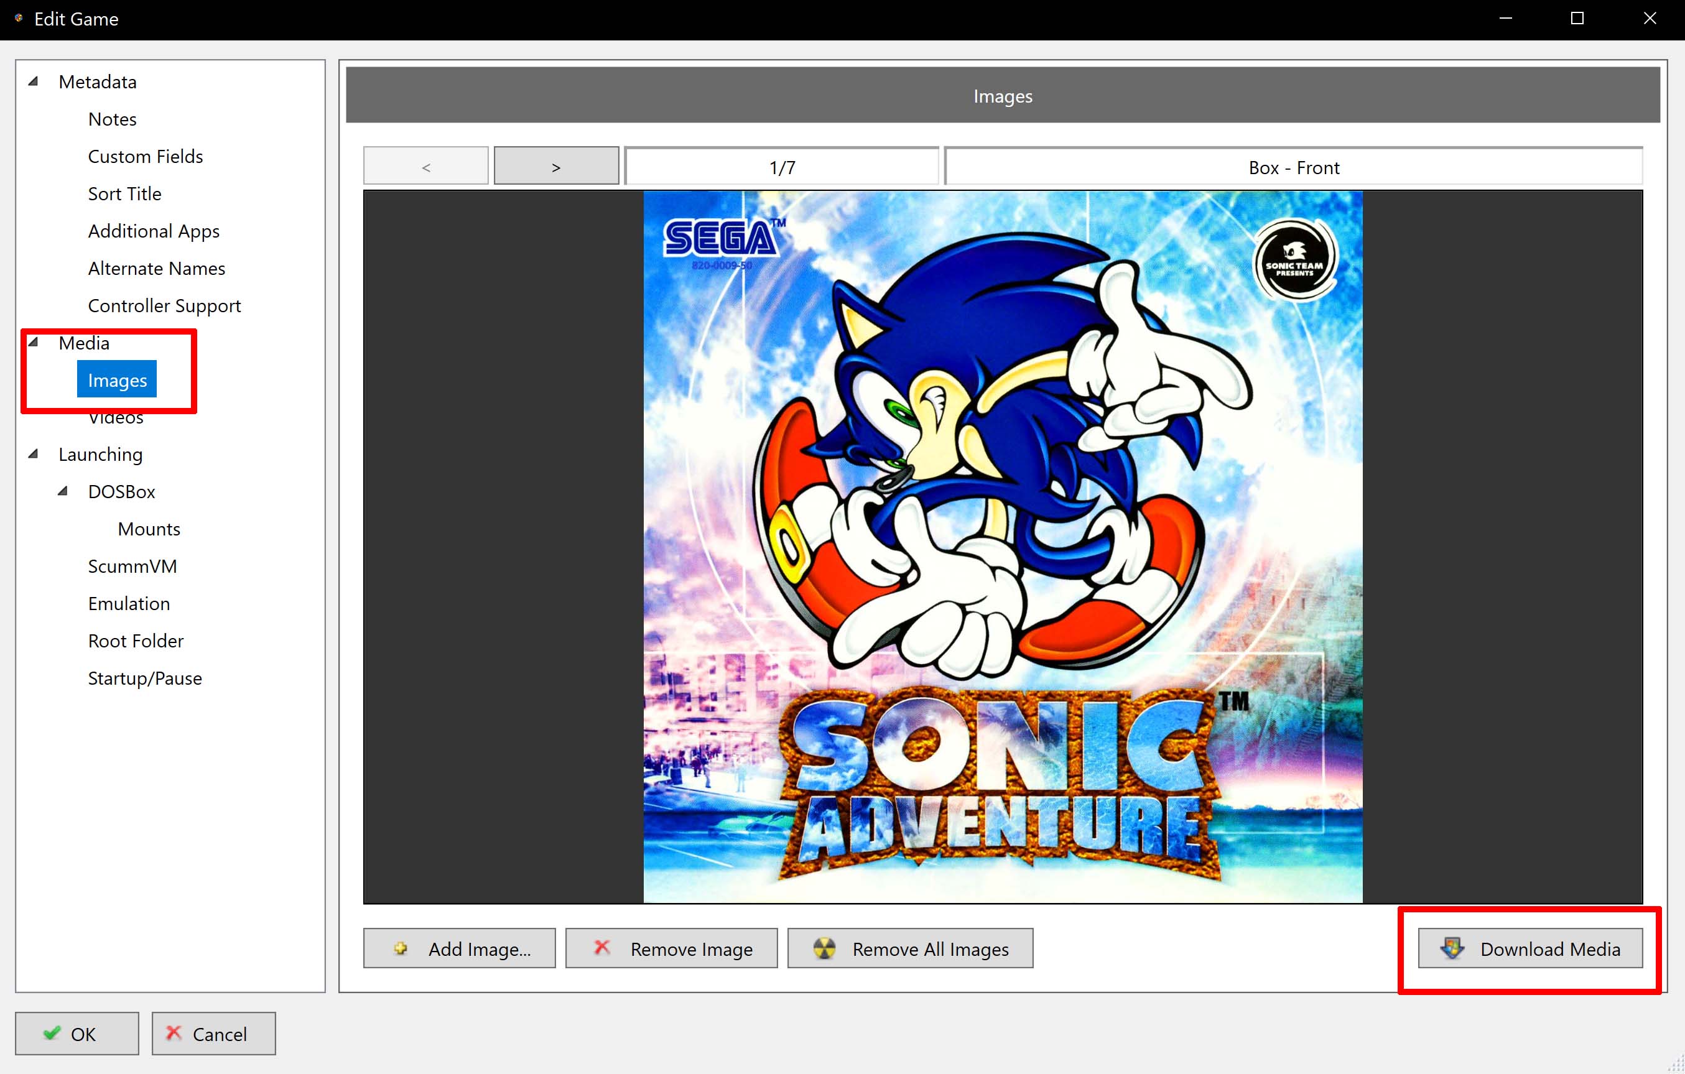Select the Media label in the tree
Screen dimensions: 1685x1074
tap(84, 343)
